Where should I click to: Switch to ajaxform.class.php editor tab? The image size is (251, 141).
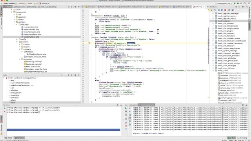point(182,7)
